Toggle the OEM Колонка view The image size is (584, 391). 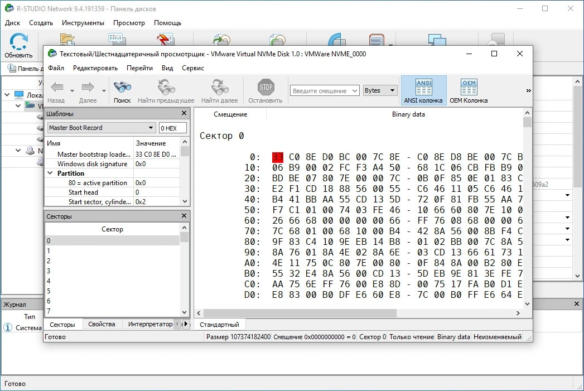point(469,90)
